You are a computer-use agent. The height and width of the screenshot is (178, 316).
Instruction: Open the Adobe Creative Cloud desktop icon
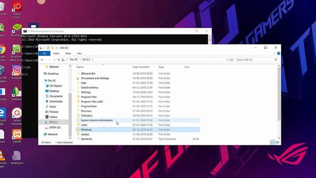(17, 10)
